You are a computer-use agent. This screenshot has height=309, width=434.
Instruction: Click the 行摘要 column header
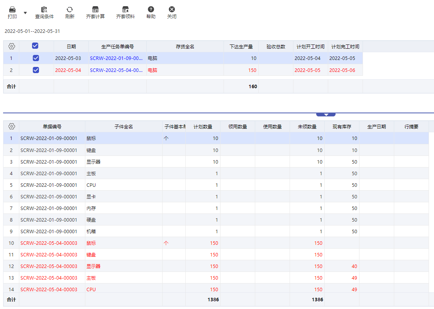tap(411, 126)
